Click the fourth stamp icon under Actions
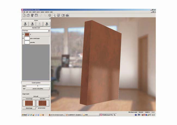177x125 pixels. [x=47, y=24]
